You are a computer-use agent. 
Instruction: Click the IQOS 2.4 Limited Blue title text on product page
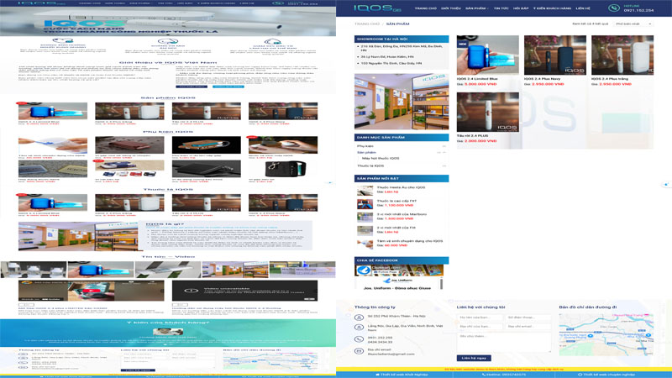[x=477, y=79]
